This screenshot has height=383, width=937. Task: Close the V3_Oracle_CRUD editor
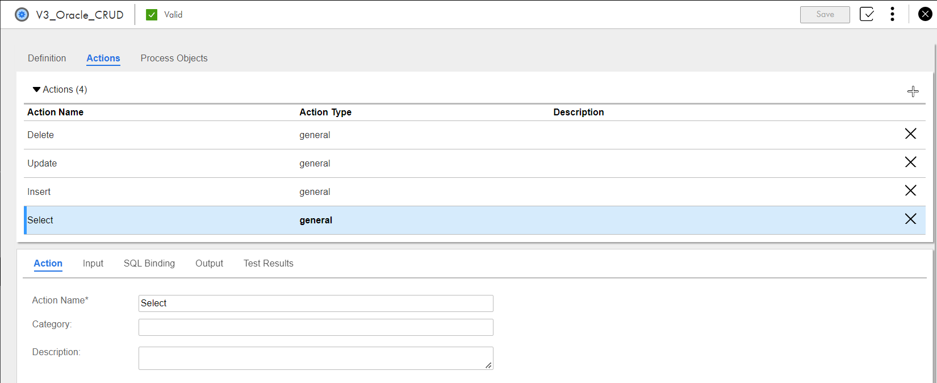pos(925,14)
